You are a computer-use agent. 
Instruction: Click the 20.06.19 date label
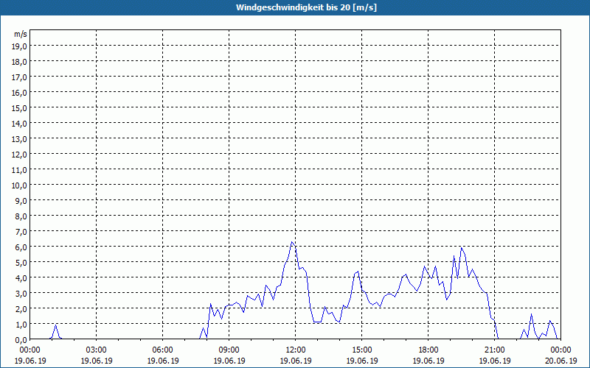pyautogui.click(x=560, y=361)
